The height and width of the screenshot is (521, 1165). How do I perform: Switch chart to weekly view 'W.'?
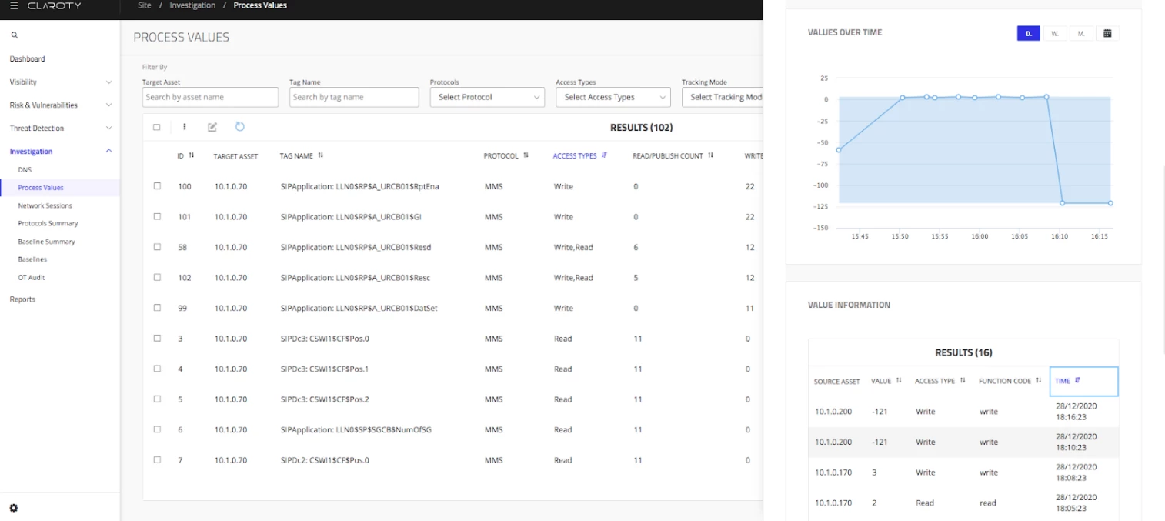(1055, 34)
